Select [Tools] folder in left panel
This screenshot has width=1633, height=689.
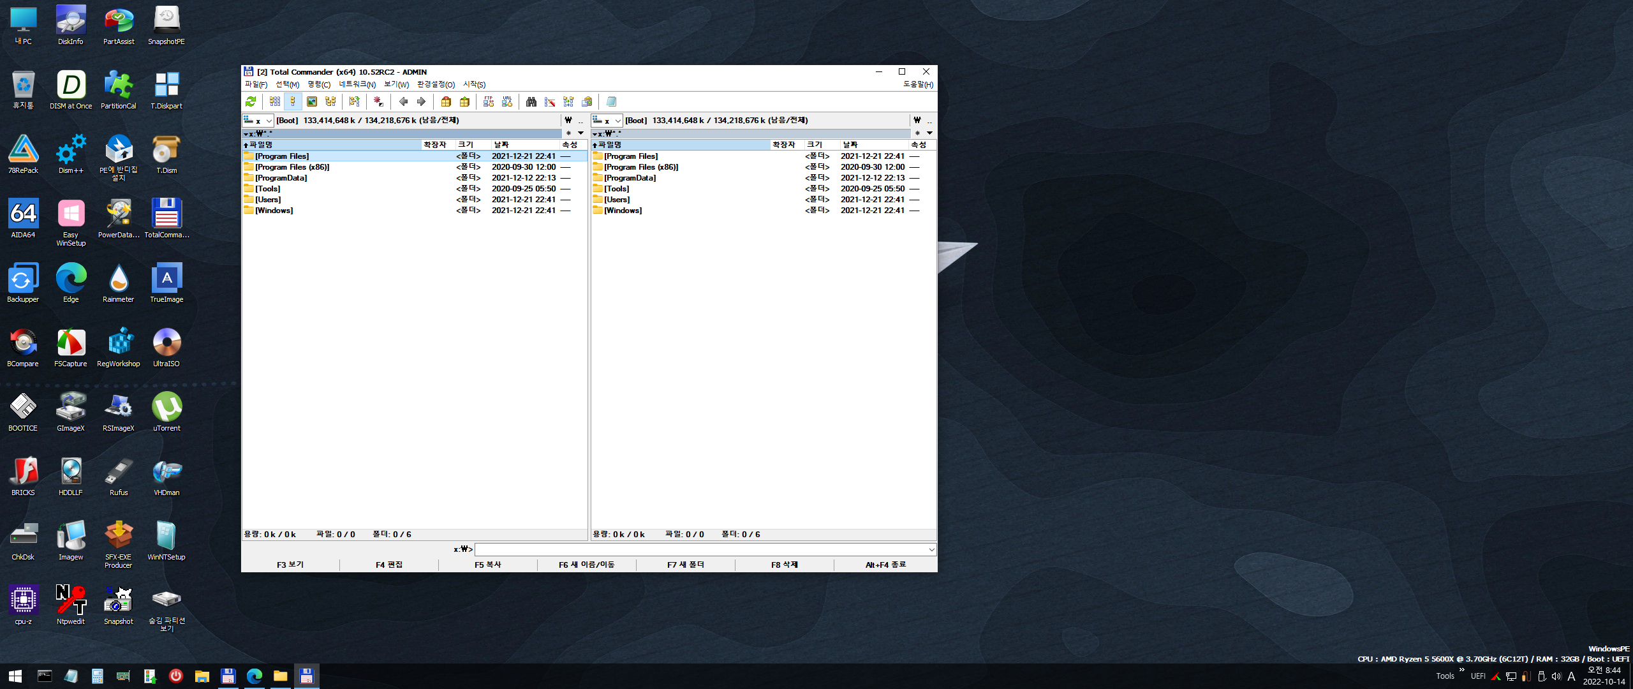[415, 189]
